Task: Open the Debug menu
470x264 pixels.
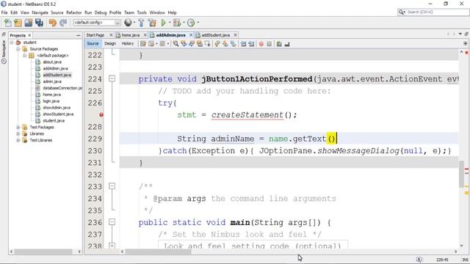Action: pos(101,12)
